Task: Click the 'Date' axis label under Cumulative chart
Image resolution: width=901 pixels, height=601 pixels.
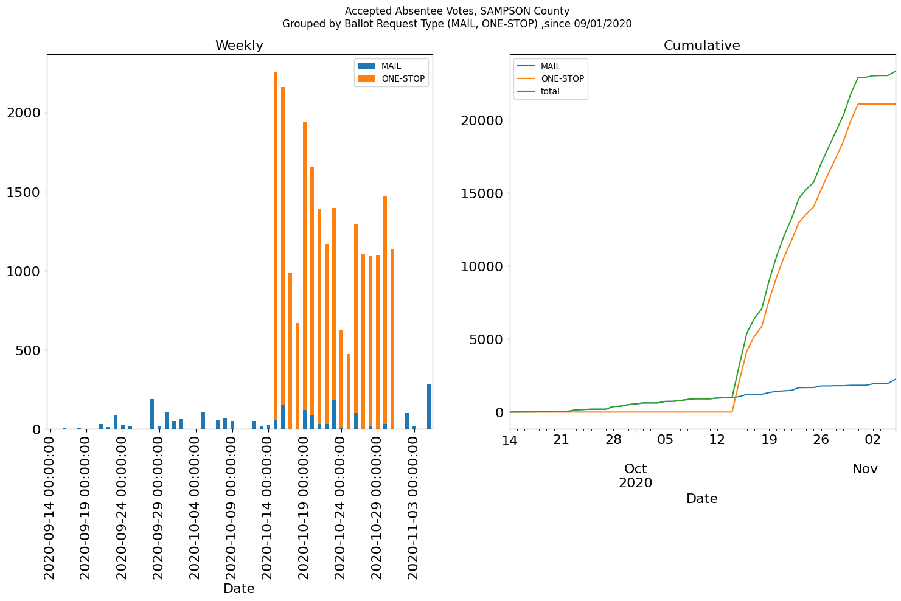Action: [x=701, y=499]
